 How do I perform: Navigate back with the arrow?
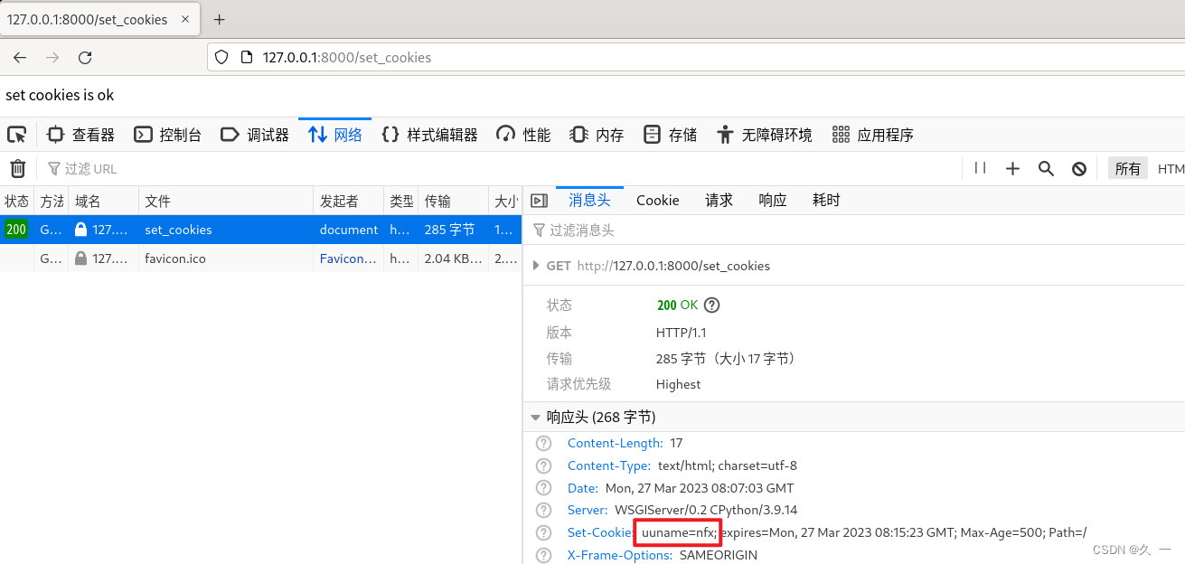coord(19,57)
